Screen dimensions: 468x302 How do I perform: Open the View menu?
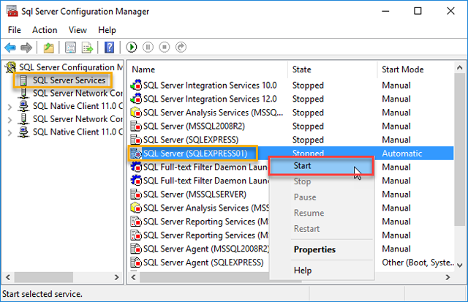78,30
